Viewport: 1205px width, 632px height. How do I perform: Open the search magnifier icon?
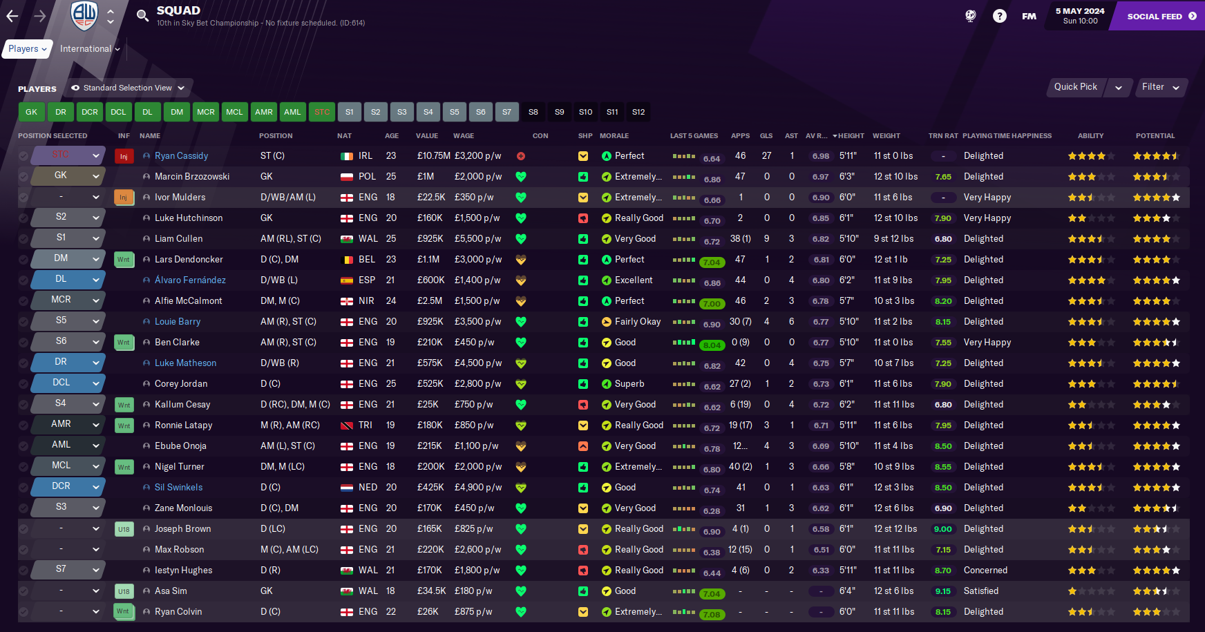tap(142, 16)
